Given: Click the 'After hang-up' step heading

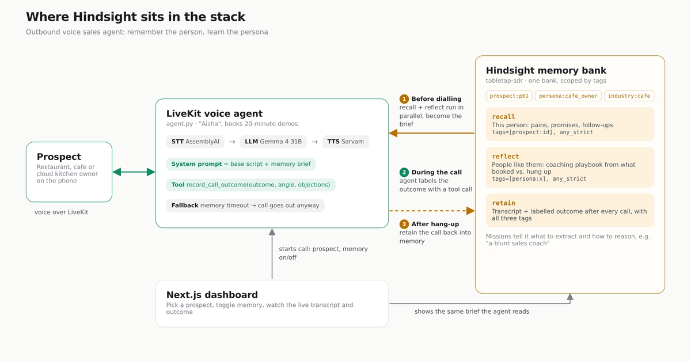Looking at the screenshot, I should click(x=435, y=224).
